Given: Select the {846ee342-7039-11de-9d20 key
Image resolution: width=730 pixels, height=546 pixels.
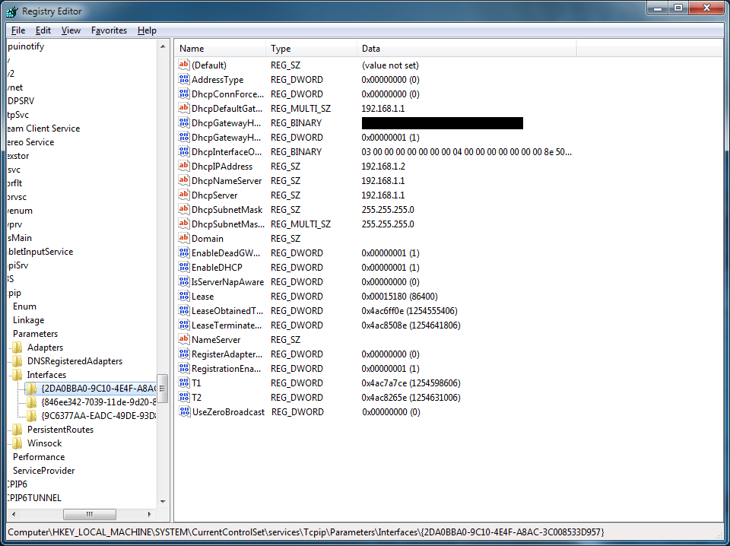Looking at the screenshot, I should [98, 402].
